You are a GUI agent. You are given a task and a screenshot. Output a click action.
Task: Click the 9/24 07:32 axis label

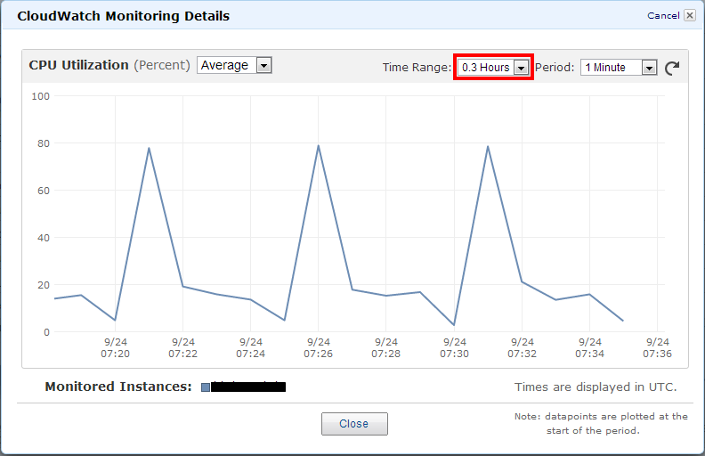point(522,347)
